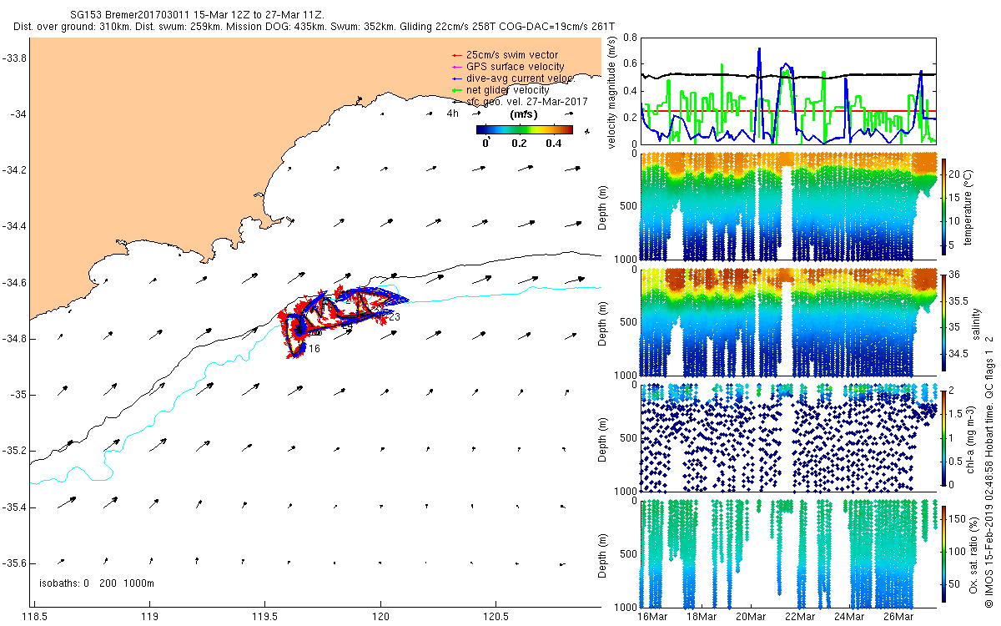Click the latitude tick '-35.6'
The width and height of the screenshot is (1001, 626).
point(14,563)
